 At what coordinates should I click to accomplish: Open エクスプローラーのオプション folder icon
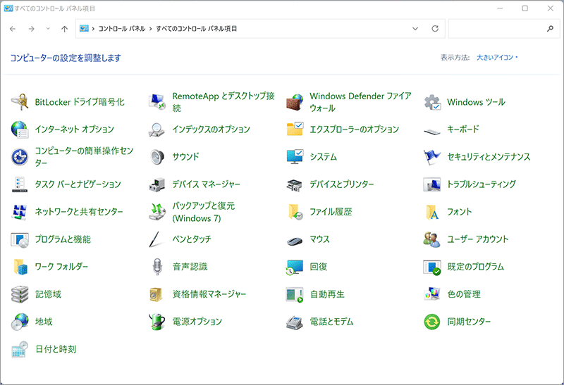pos(295,130)
